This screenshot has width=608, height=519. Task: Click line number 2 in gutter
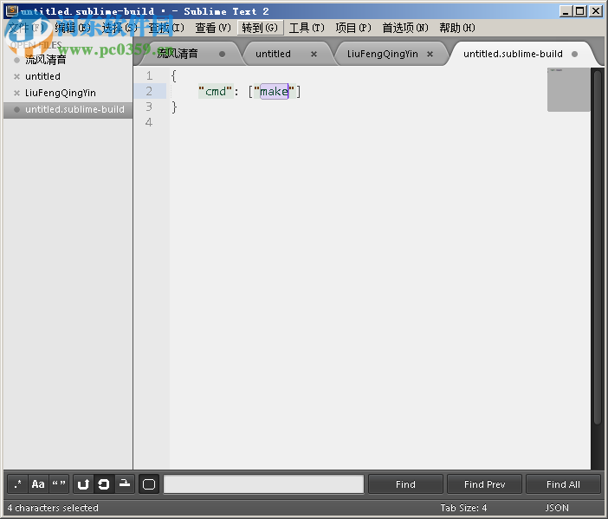[x=149, y=91]
